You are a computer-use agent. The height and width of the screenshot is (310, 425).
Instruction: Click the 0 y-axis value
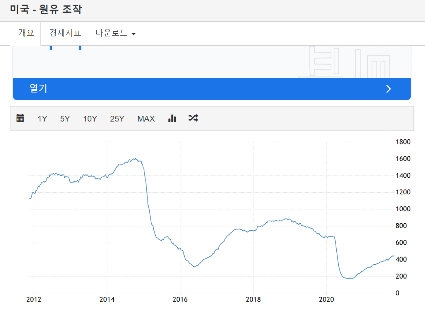(x=398, y=293)
